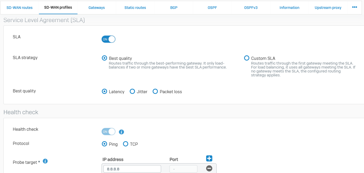The width and height of the screenshot is (364, 173).
Task: Select Ping as health check protocol
Action: point(104,144)
